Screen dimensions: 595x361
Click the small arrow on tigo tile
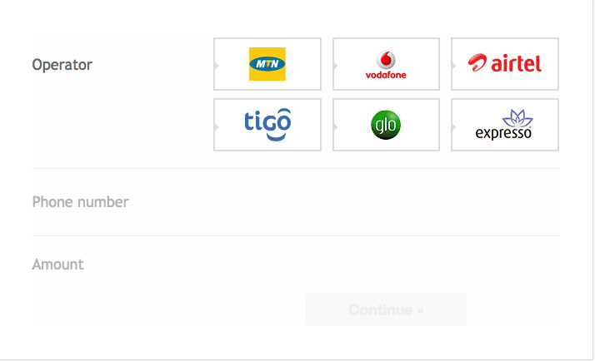click(217, 127)
